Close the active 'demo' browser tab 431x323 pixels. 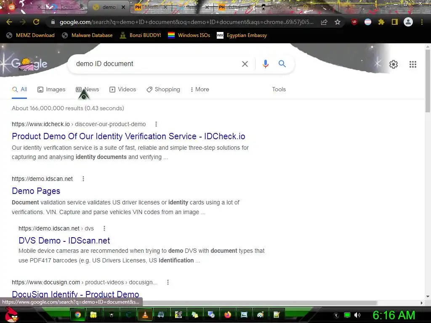click(x=123, y=8)
